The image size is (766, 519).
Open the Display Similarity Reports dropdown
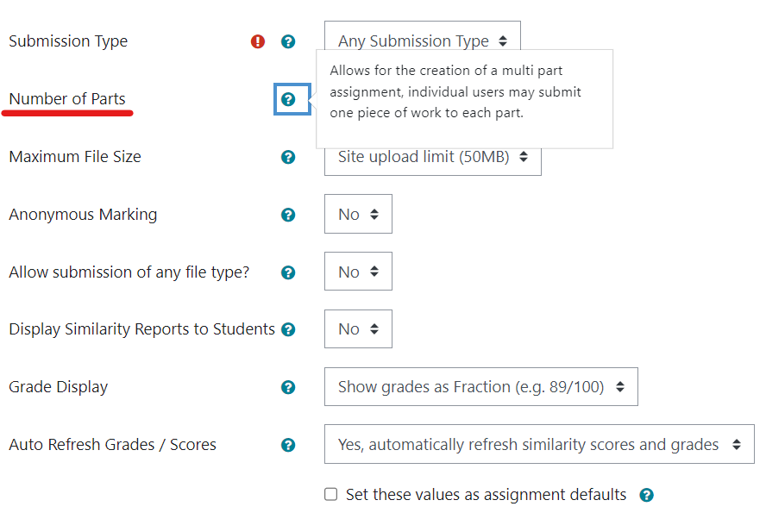point(358,329)
